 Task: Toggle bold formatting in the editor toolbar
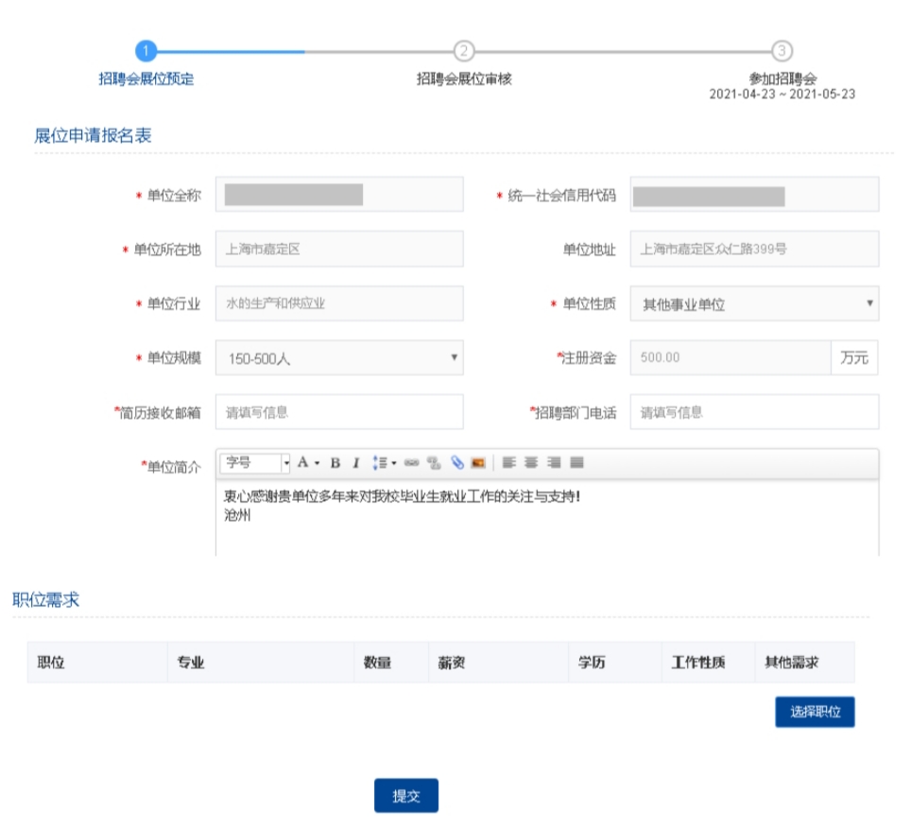(x=335, y=463)
